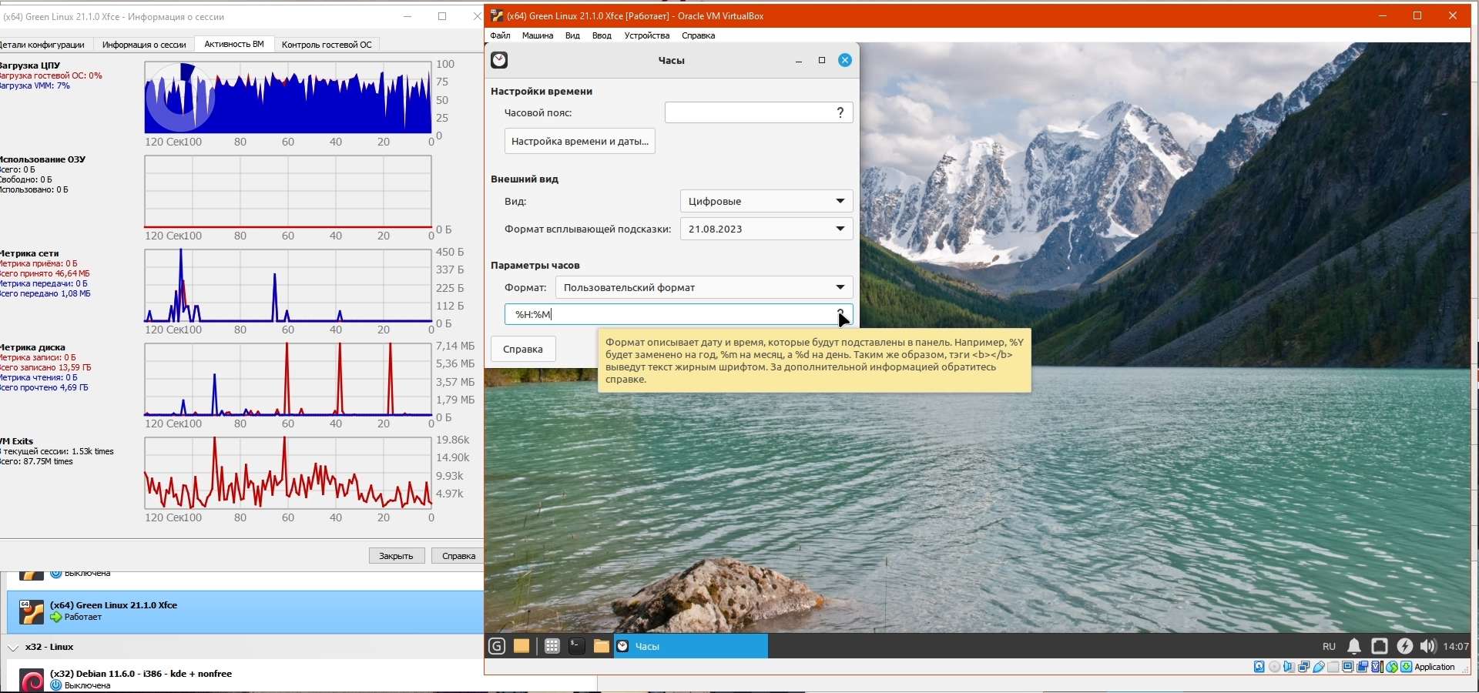The width and height of the screenshot is (1479, 693).
Task: Click the Настройки времени section heading
Action: pyautogui.click(x=542, y=91)
